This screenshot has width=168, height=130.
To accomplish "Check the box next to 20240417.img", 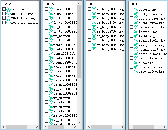I will click(x=4, y=14).
